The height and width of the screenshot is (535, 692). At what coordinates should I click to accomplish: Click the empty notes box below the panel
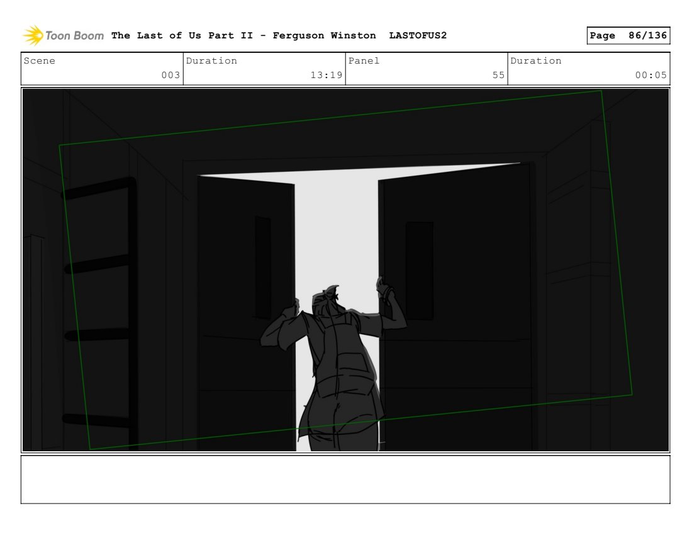click(x=345, y=480)
